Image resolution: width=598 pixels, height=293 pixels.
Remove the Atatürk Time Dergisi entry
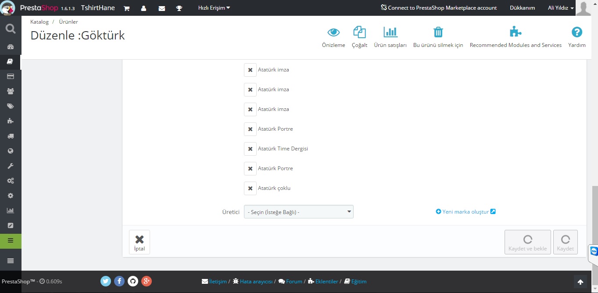(x=250, y=149)
